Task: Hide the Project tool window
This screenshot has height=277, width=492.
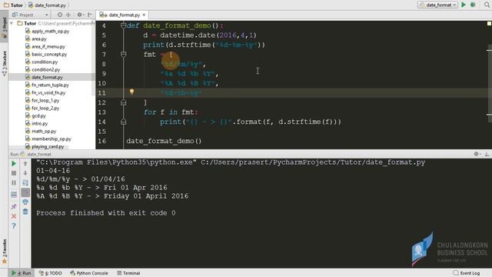Action: [x=90, y=15]
